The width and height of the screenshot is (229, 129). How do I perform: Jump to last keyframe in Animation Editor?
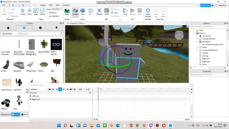[71, 89]
